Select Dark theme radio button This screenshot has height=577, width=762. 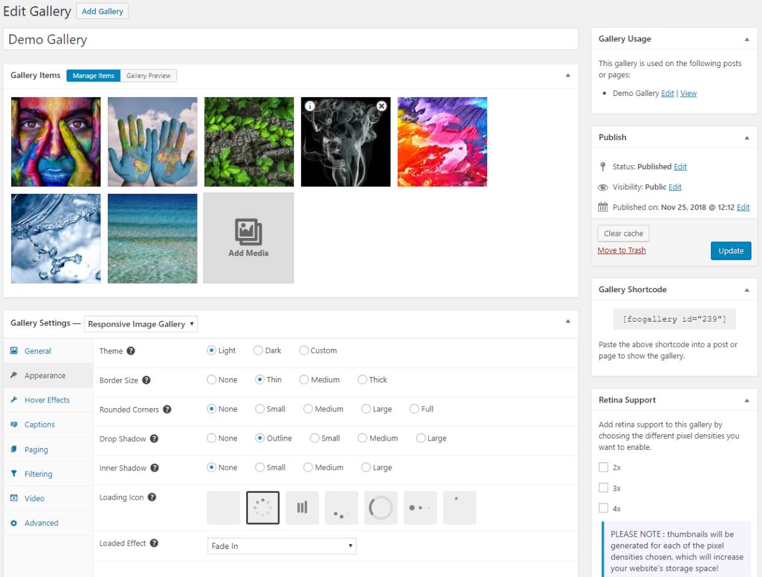pos(258,351)
